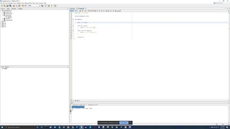Image resolution: width=230 pixels, height=129 pixels.
Task: Click the Save All toolbar icon
Action: point(10,6)
